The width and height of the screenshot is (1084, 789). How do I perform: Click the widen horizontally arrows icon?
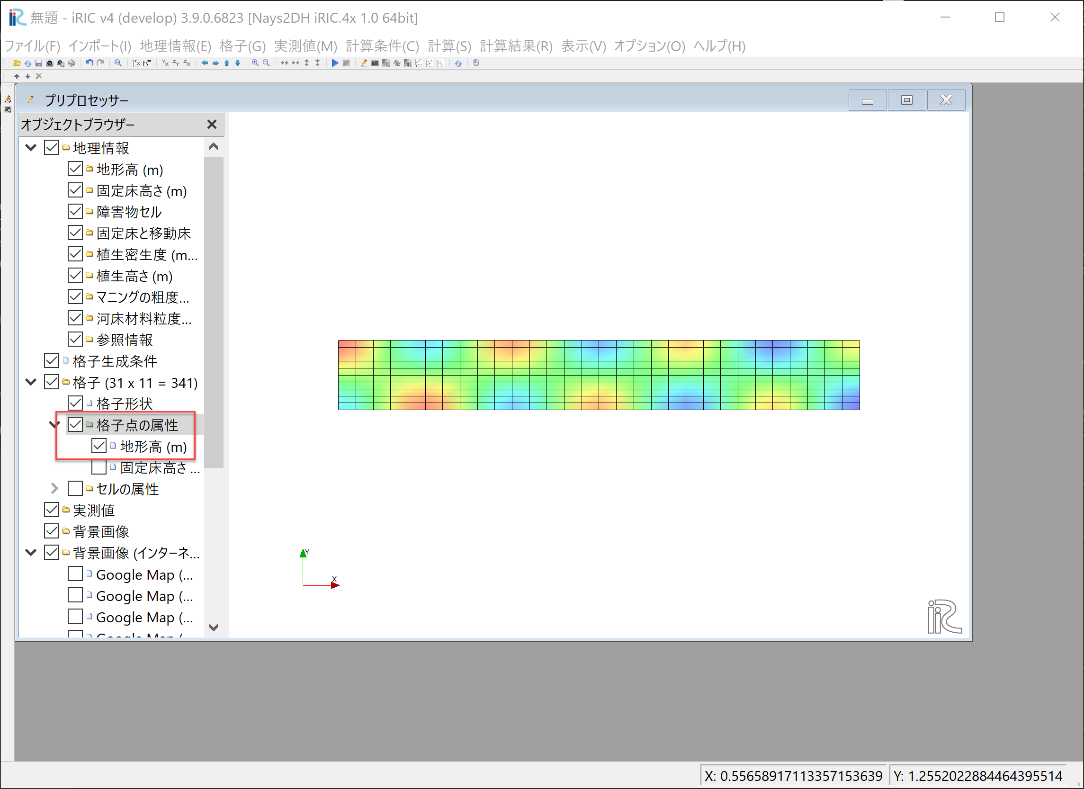285,63
